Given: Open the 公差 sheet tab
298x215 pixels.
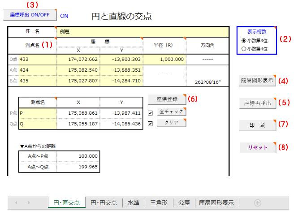Looking at the screenshot, I should click(184, 203).
